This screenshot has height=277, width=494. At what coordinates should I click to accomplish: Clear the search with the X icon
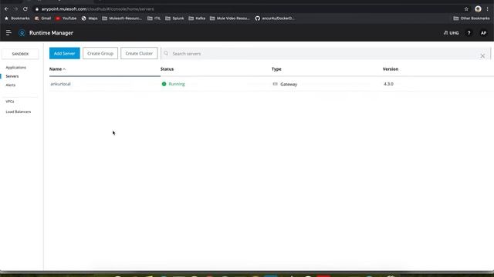click(x=482, y=56)
